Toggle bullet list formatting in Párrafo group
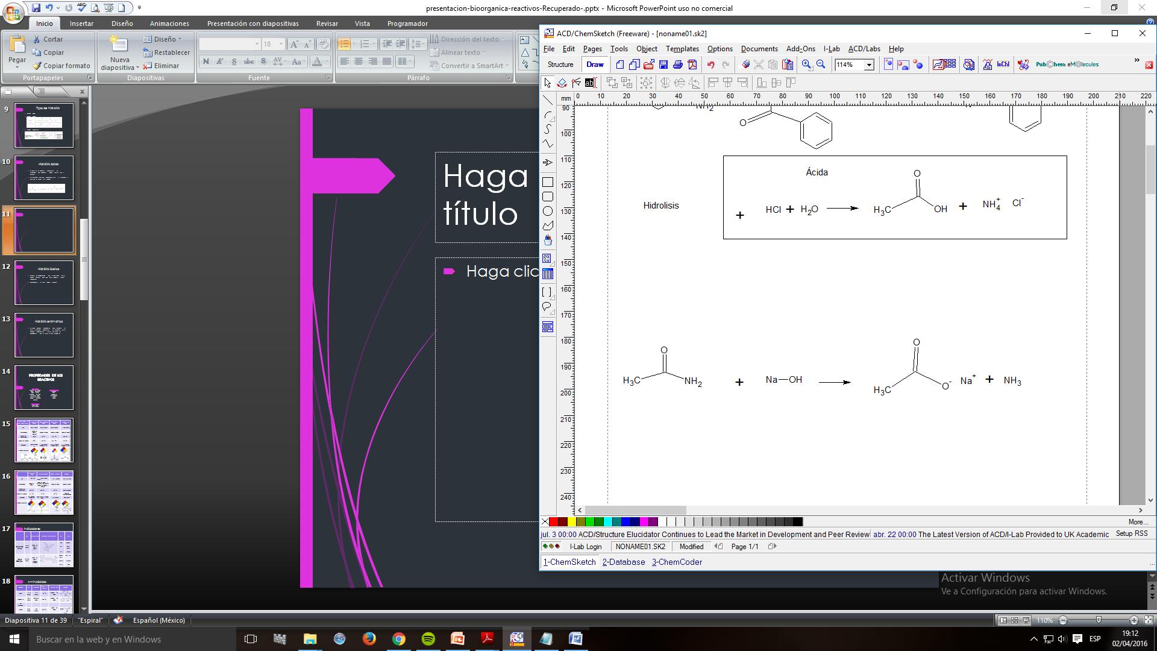1157x651 pixels. pyautogui.click(x=344, y=44)
